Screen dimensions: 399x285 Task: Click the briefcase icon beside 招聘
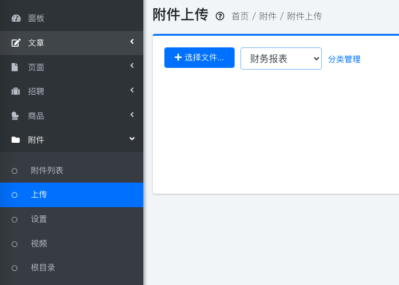tap(16, 91)
